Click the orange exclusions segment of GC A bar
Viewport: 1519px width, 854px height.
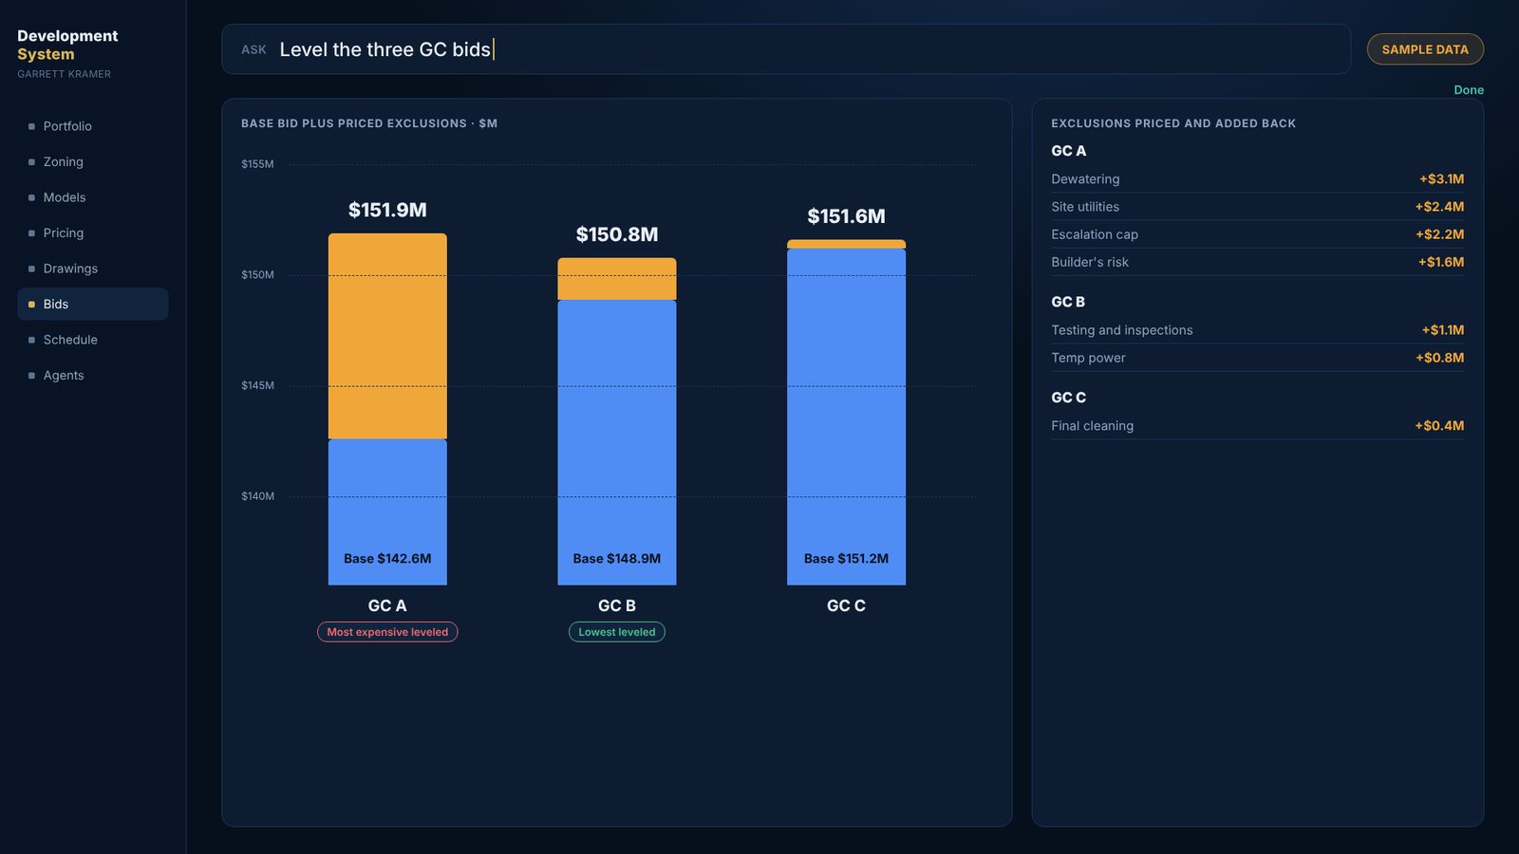click(x=387, y=336)
